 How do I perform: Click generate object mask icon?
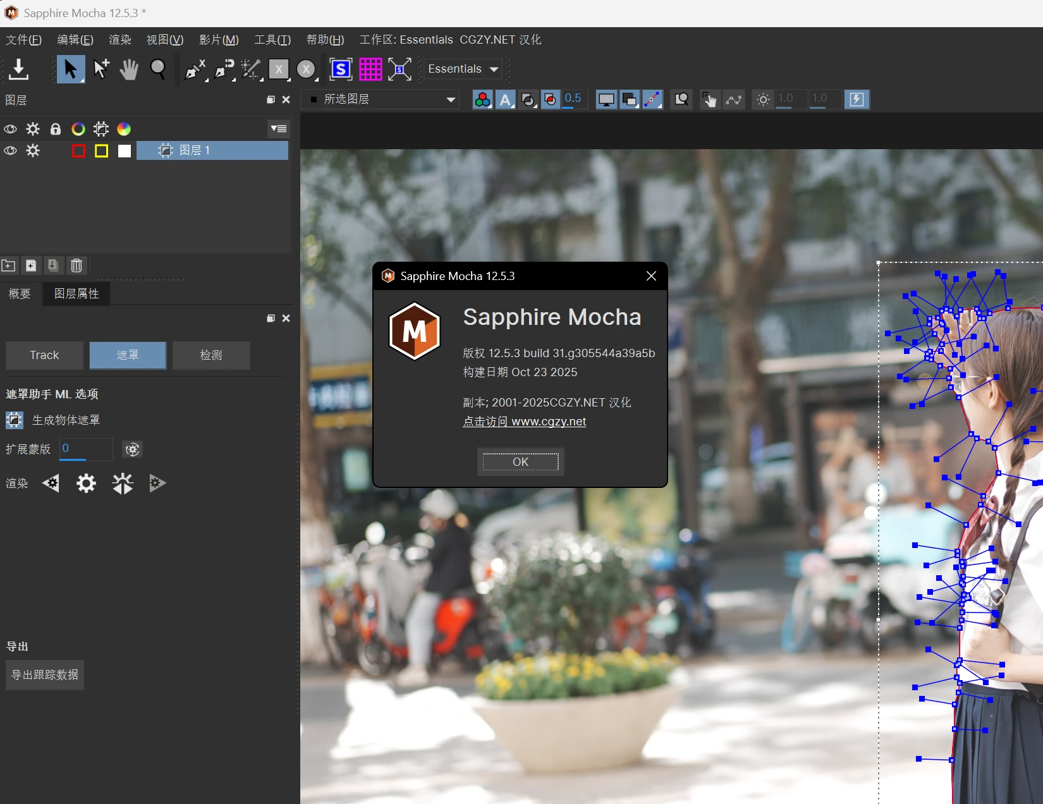pyautogui.click(x=15, y=420)
